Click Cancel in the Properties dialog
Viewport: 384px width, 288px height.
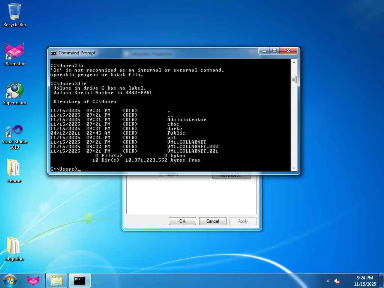213,221
